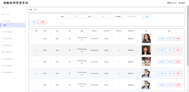189x92 pixels.
Task: Click the 姓名4 name cell
Action: click(x=57, y=73)
